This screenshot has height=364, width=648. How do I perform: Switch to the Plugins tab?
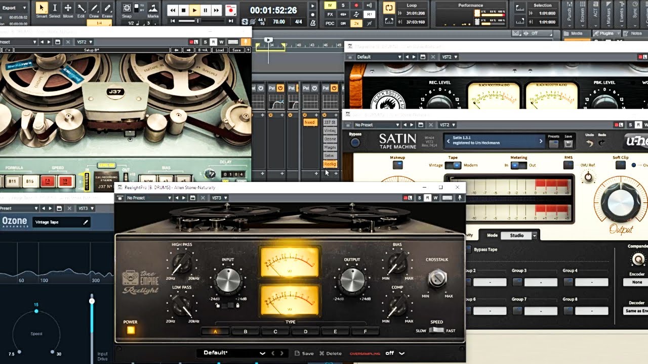click(x=606, y=33)
